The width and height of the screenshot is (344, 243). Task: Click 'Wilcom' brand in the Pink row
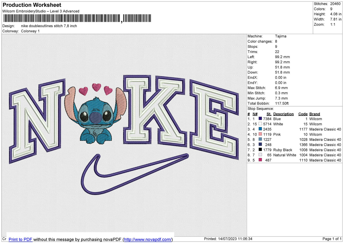[316, 134]
